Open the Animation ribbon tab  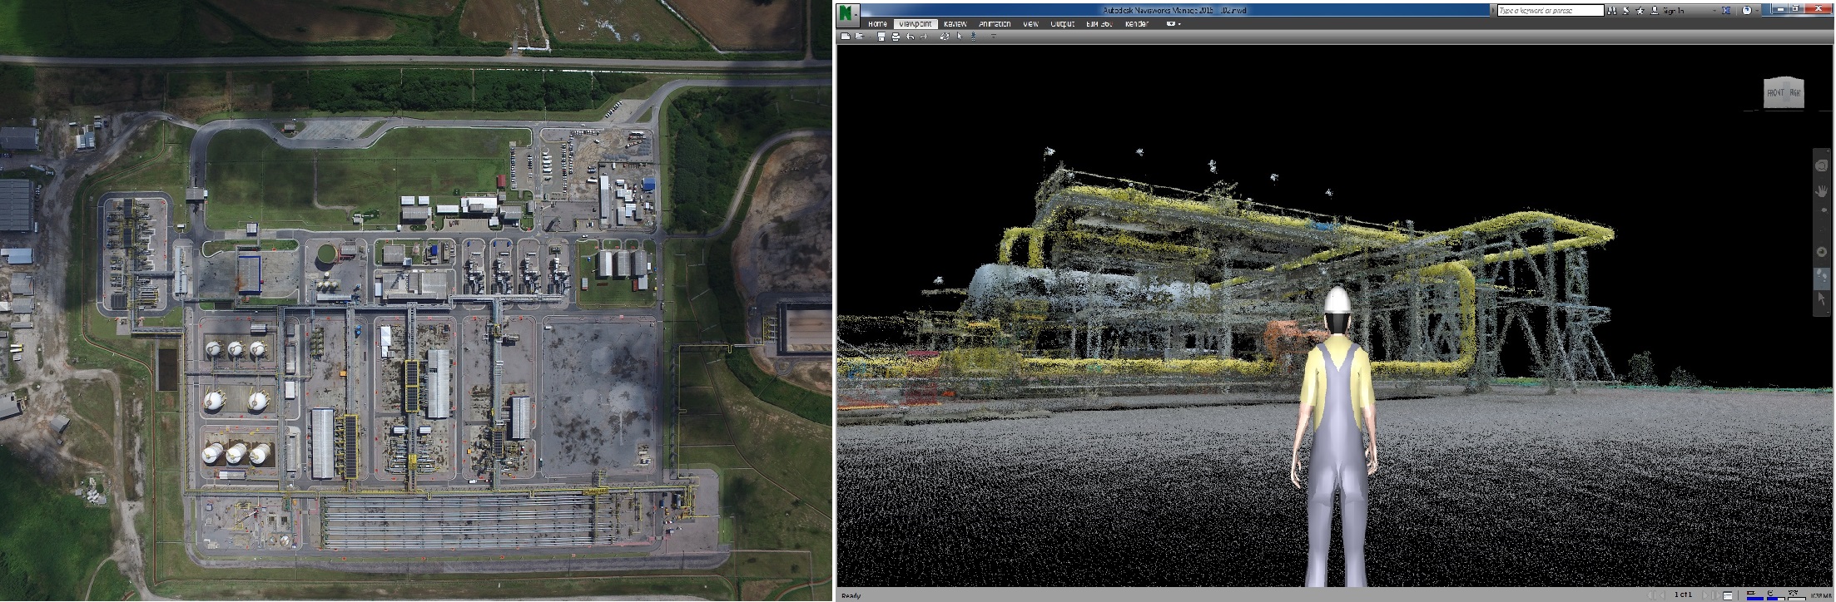995,24
